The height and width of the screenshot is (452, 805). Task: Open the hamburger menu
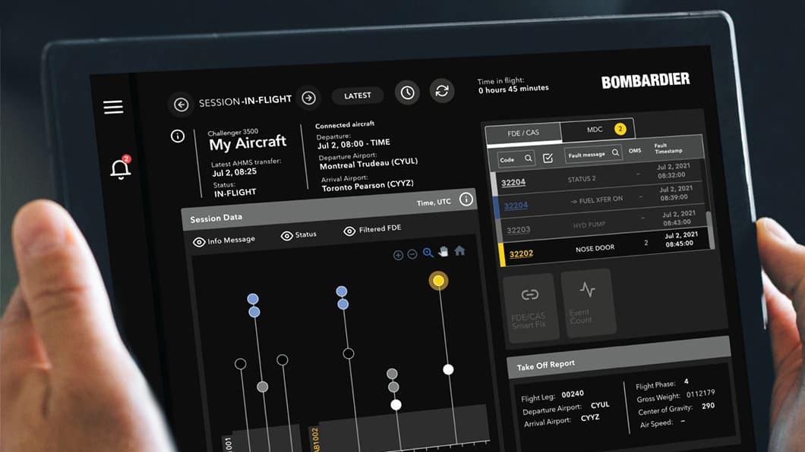point(113,107)
